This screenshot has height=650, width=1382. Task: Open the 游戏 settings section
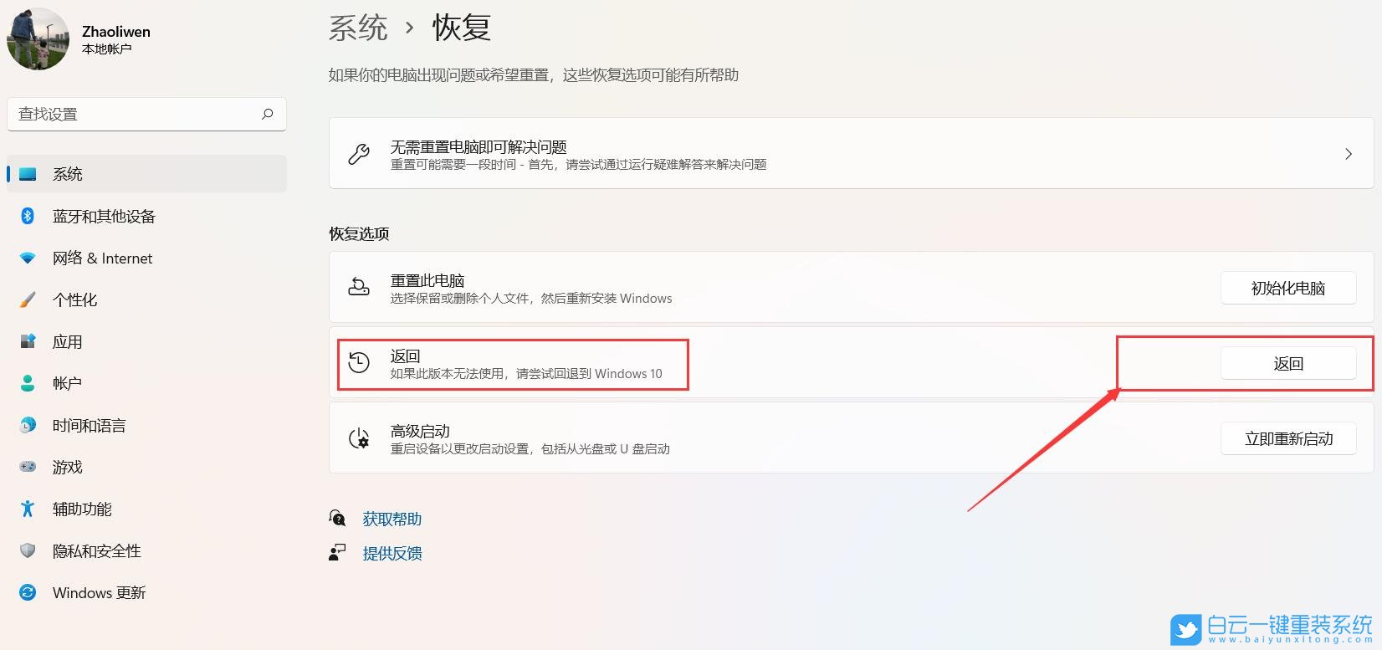(x=67, y=467)
